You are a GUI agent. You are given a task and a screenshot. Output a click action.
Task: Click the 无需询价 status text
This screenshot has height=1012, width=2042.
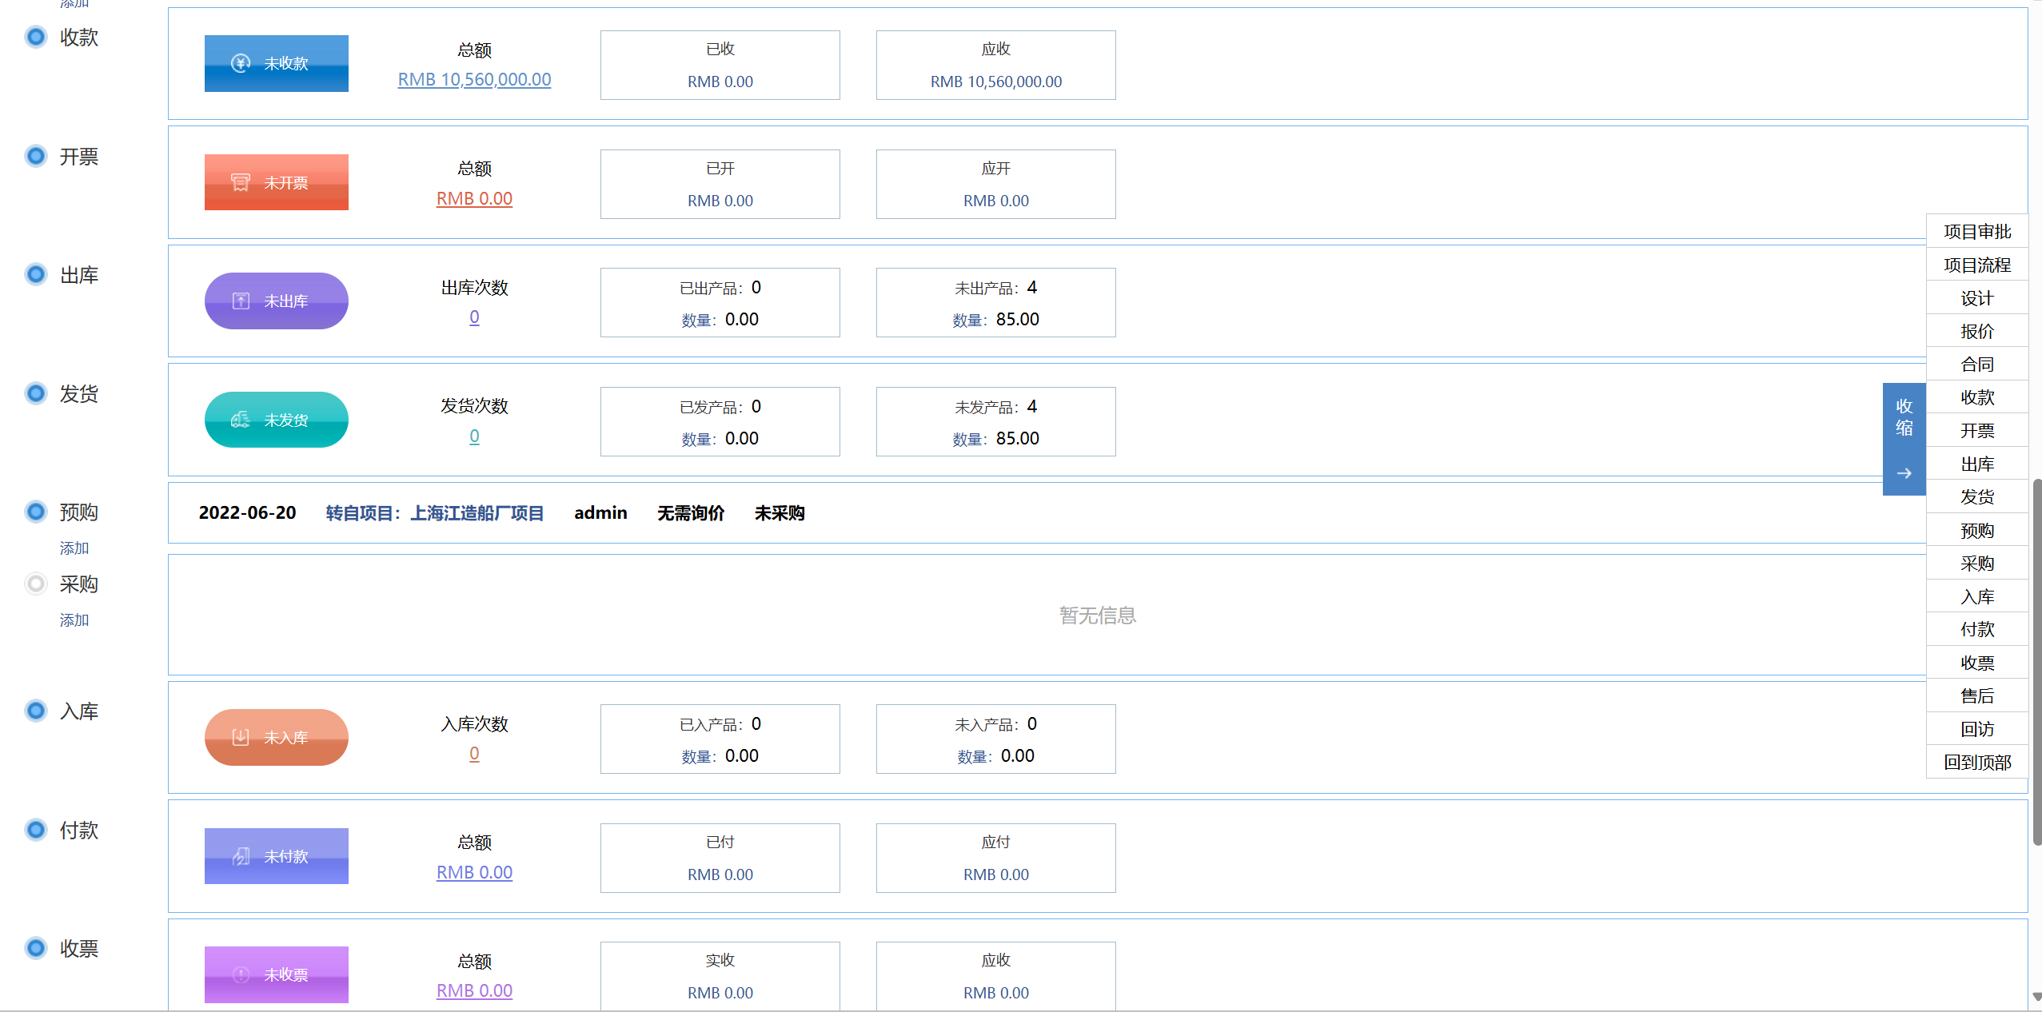pos(691,513)
